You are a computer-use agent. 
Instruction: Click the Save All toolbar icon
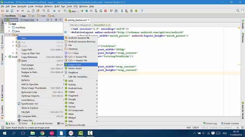click(x=7, y=11)
